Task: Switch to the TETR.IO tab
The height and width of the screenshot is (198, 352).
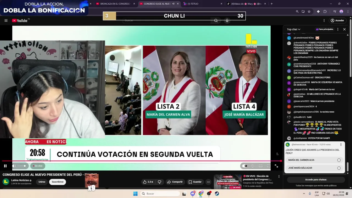Action: pos(202,4)
